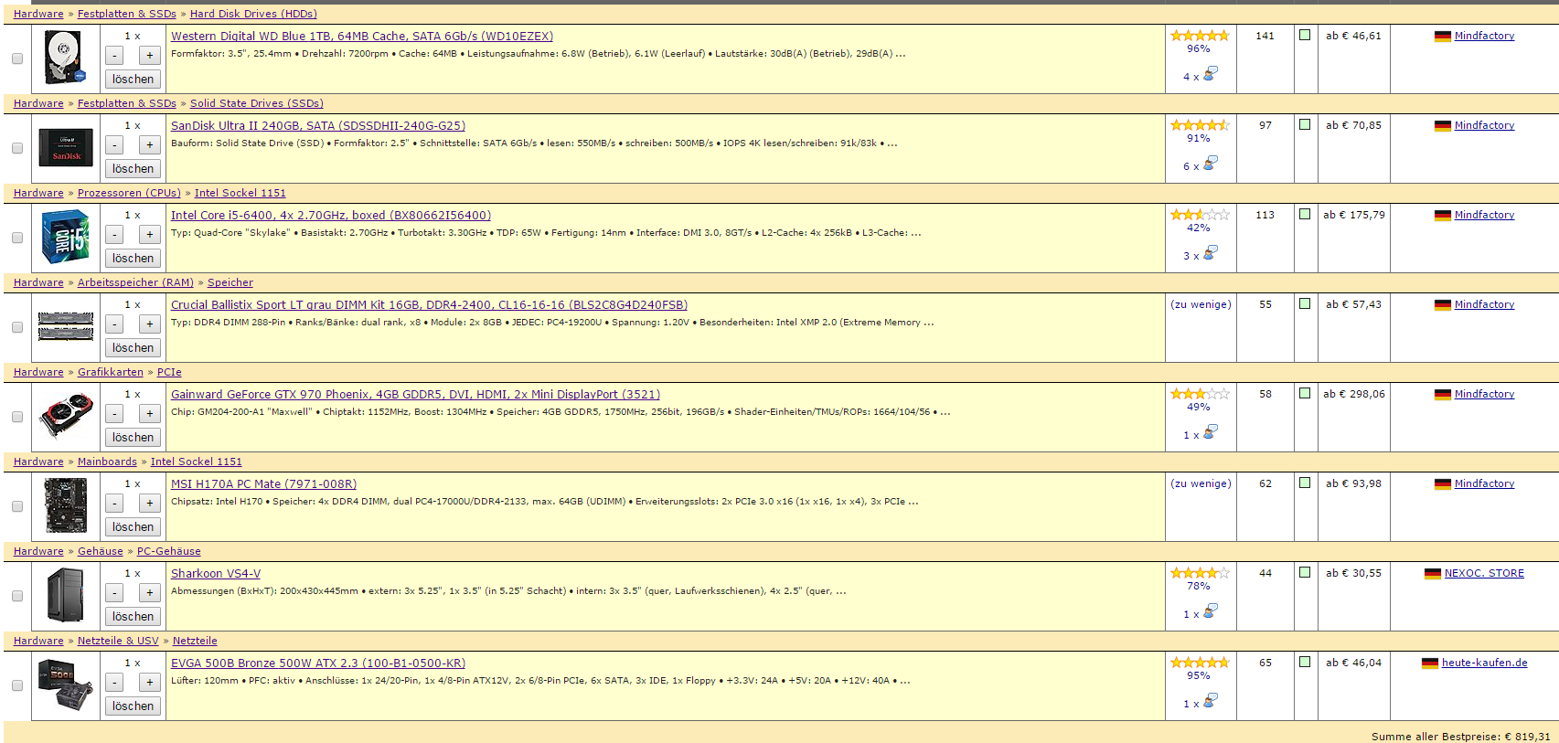Click German flag next to heute-kaufen.de
The image size is (1559, 743).
click(1430, 663)
